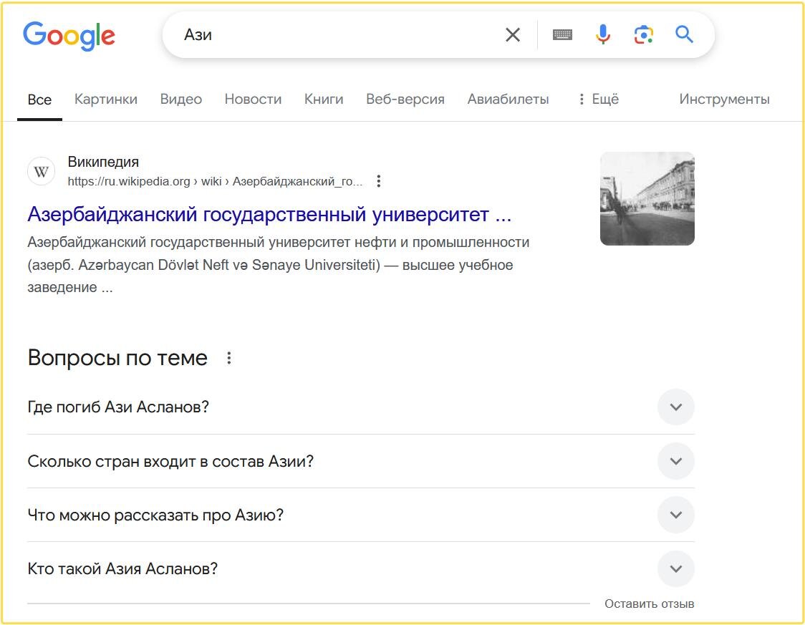Expand chevron for Что можно рассказать про Азию?

(x=675, y=515)
